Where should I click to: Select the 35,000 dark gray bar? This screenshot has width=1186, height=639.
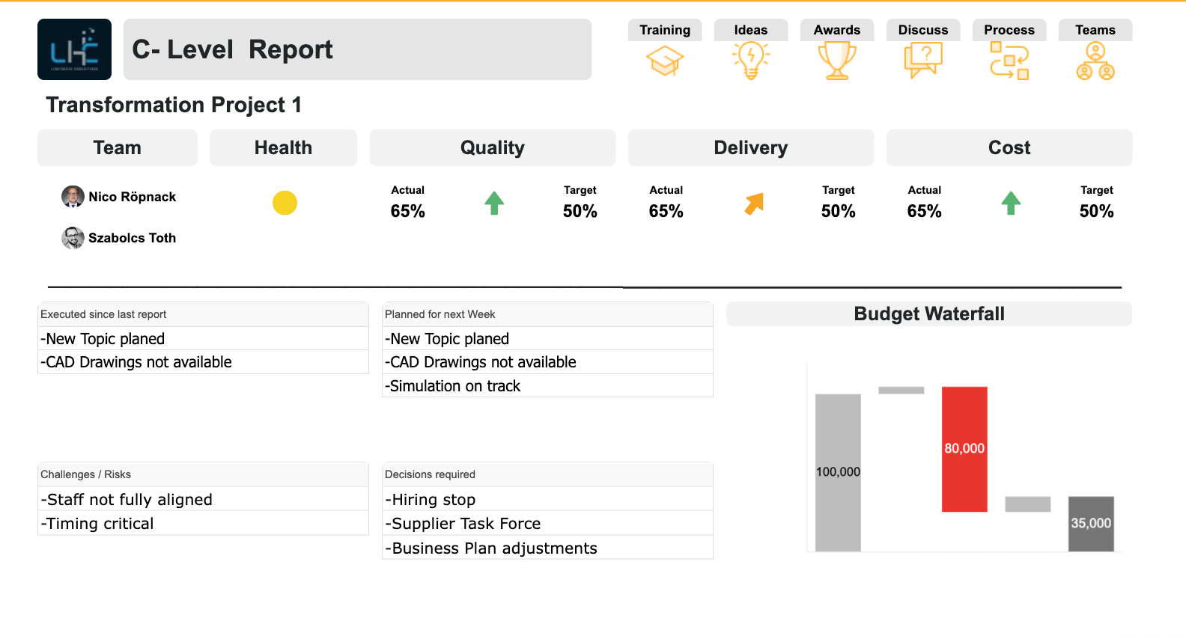tap(1091, 524)
